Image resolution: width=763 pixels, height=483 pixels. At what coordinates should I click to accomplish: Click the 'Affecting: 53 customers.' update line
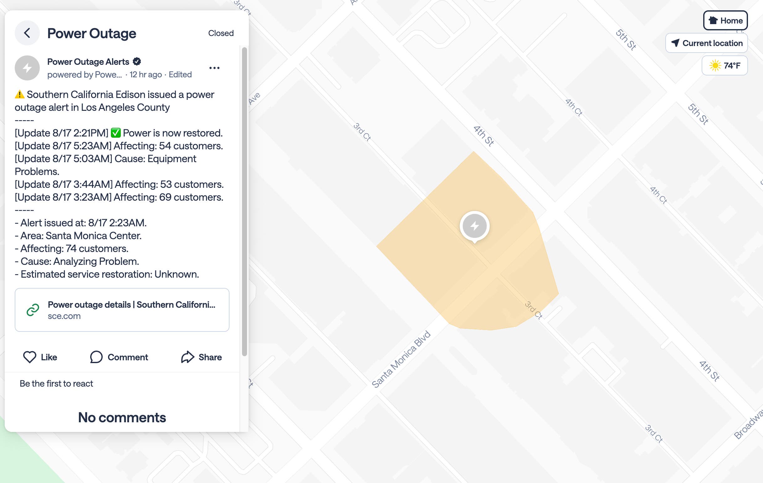click(x=119, y=184)
